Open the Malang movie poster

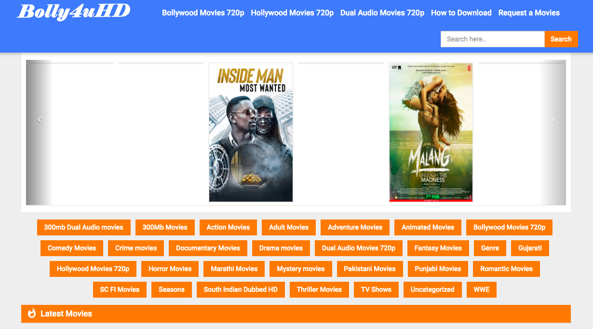pos(431,132)
